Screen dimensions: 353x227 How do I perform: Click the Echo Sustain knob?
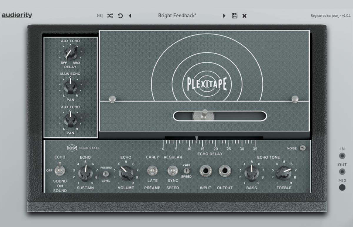(x=85, y=173)
